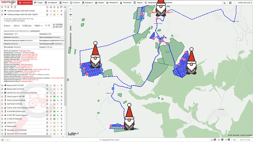The image size is (253, 142).
Task: Open the Задачи jobs tab
Action: (x=138, y=3)
